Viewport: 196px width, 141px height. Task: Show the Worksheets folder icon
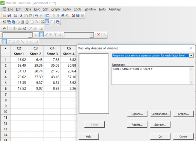pos(9,22)
